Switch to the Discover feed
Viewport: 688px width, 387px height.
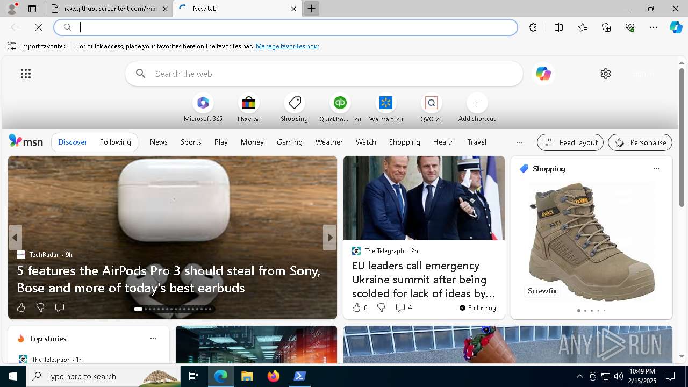click(x=73, y=142)
